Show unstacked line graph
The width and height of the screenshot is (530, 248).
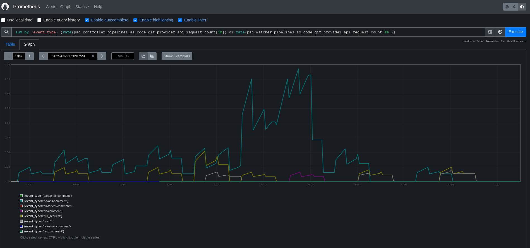coord(143,56)
